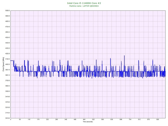Click the 928 seconds x-axis tick label
168x126 pixels.
[158, 119]
